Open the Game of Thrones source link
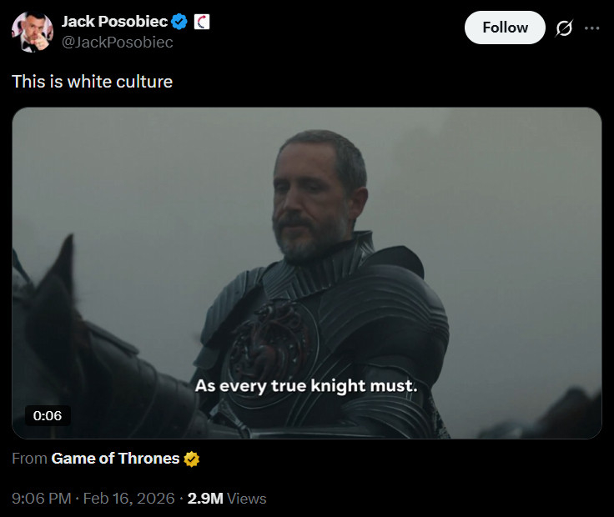The height and width of the screenshot is (517, 614). [x=115, y=459]
